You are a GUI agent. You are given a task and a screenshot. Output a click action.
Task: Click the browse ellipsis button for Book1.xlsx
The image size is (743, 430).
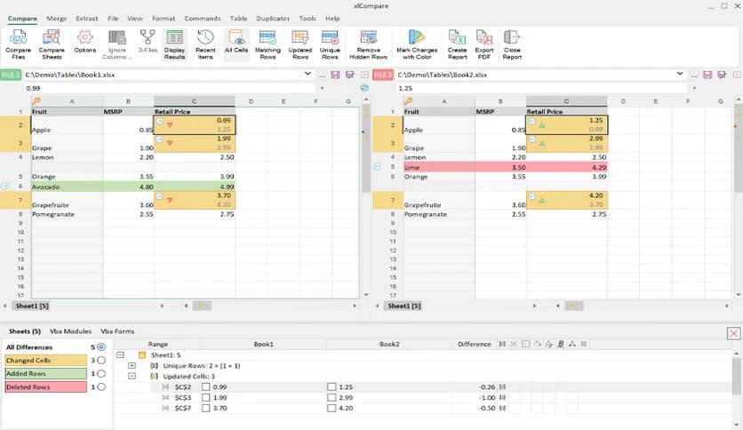click(322, 75)
